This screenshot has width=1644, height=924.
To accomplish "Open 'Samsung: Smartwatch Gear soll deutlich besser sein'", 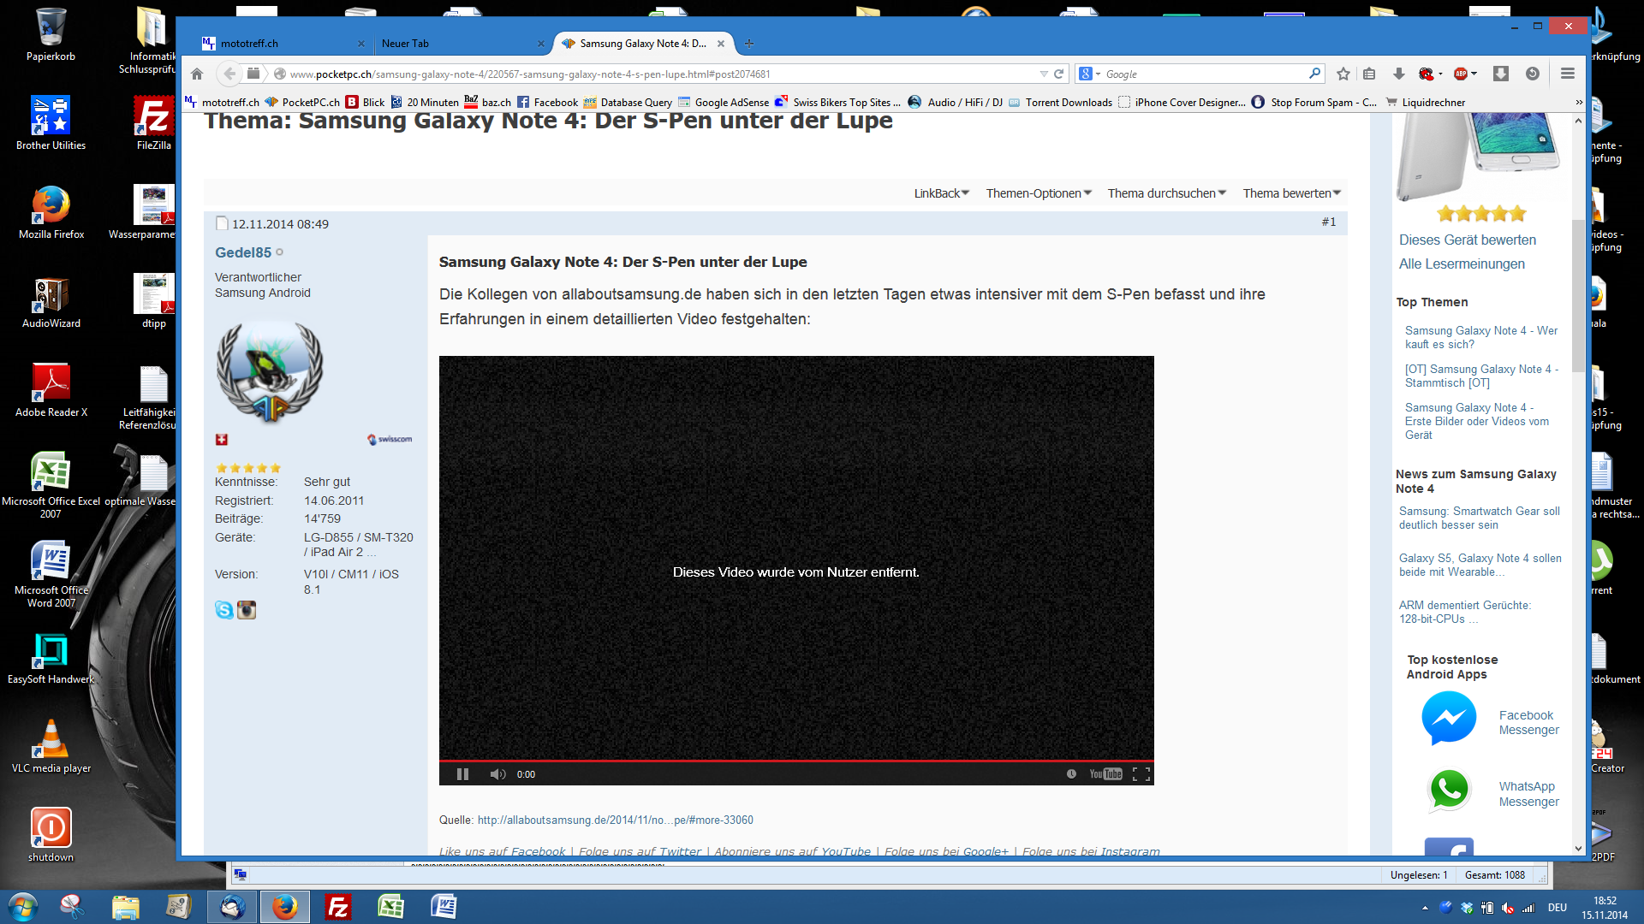I will coord(1479,518).
